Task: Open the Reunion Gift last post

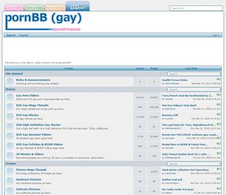Action: click(170, 115)
